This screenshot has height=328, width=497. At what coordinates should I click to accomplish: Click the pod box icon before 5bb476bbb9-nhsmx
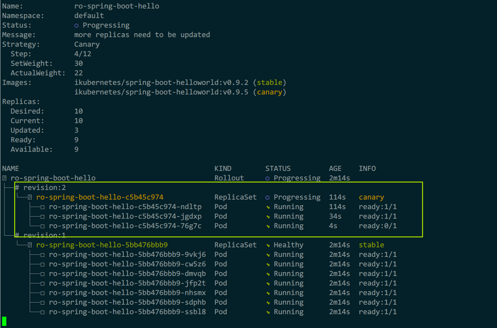pyautogui.click(x=42, y=293)
